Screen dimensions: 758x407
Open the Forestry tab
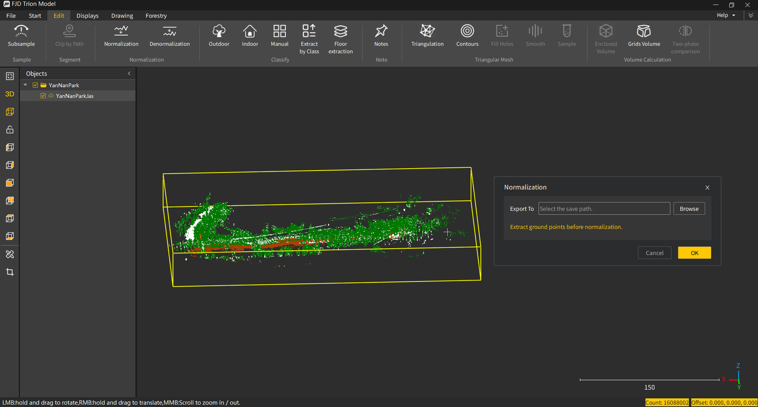click(156, 16)
